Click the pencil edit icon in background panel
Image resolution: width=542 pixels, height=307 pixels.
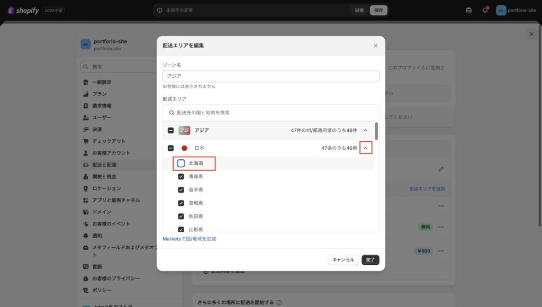pos(441,169)
